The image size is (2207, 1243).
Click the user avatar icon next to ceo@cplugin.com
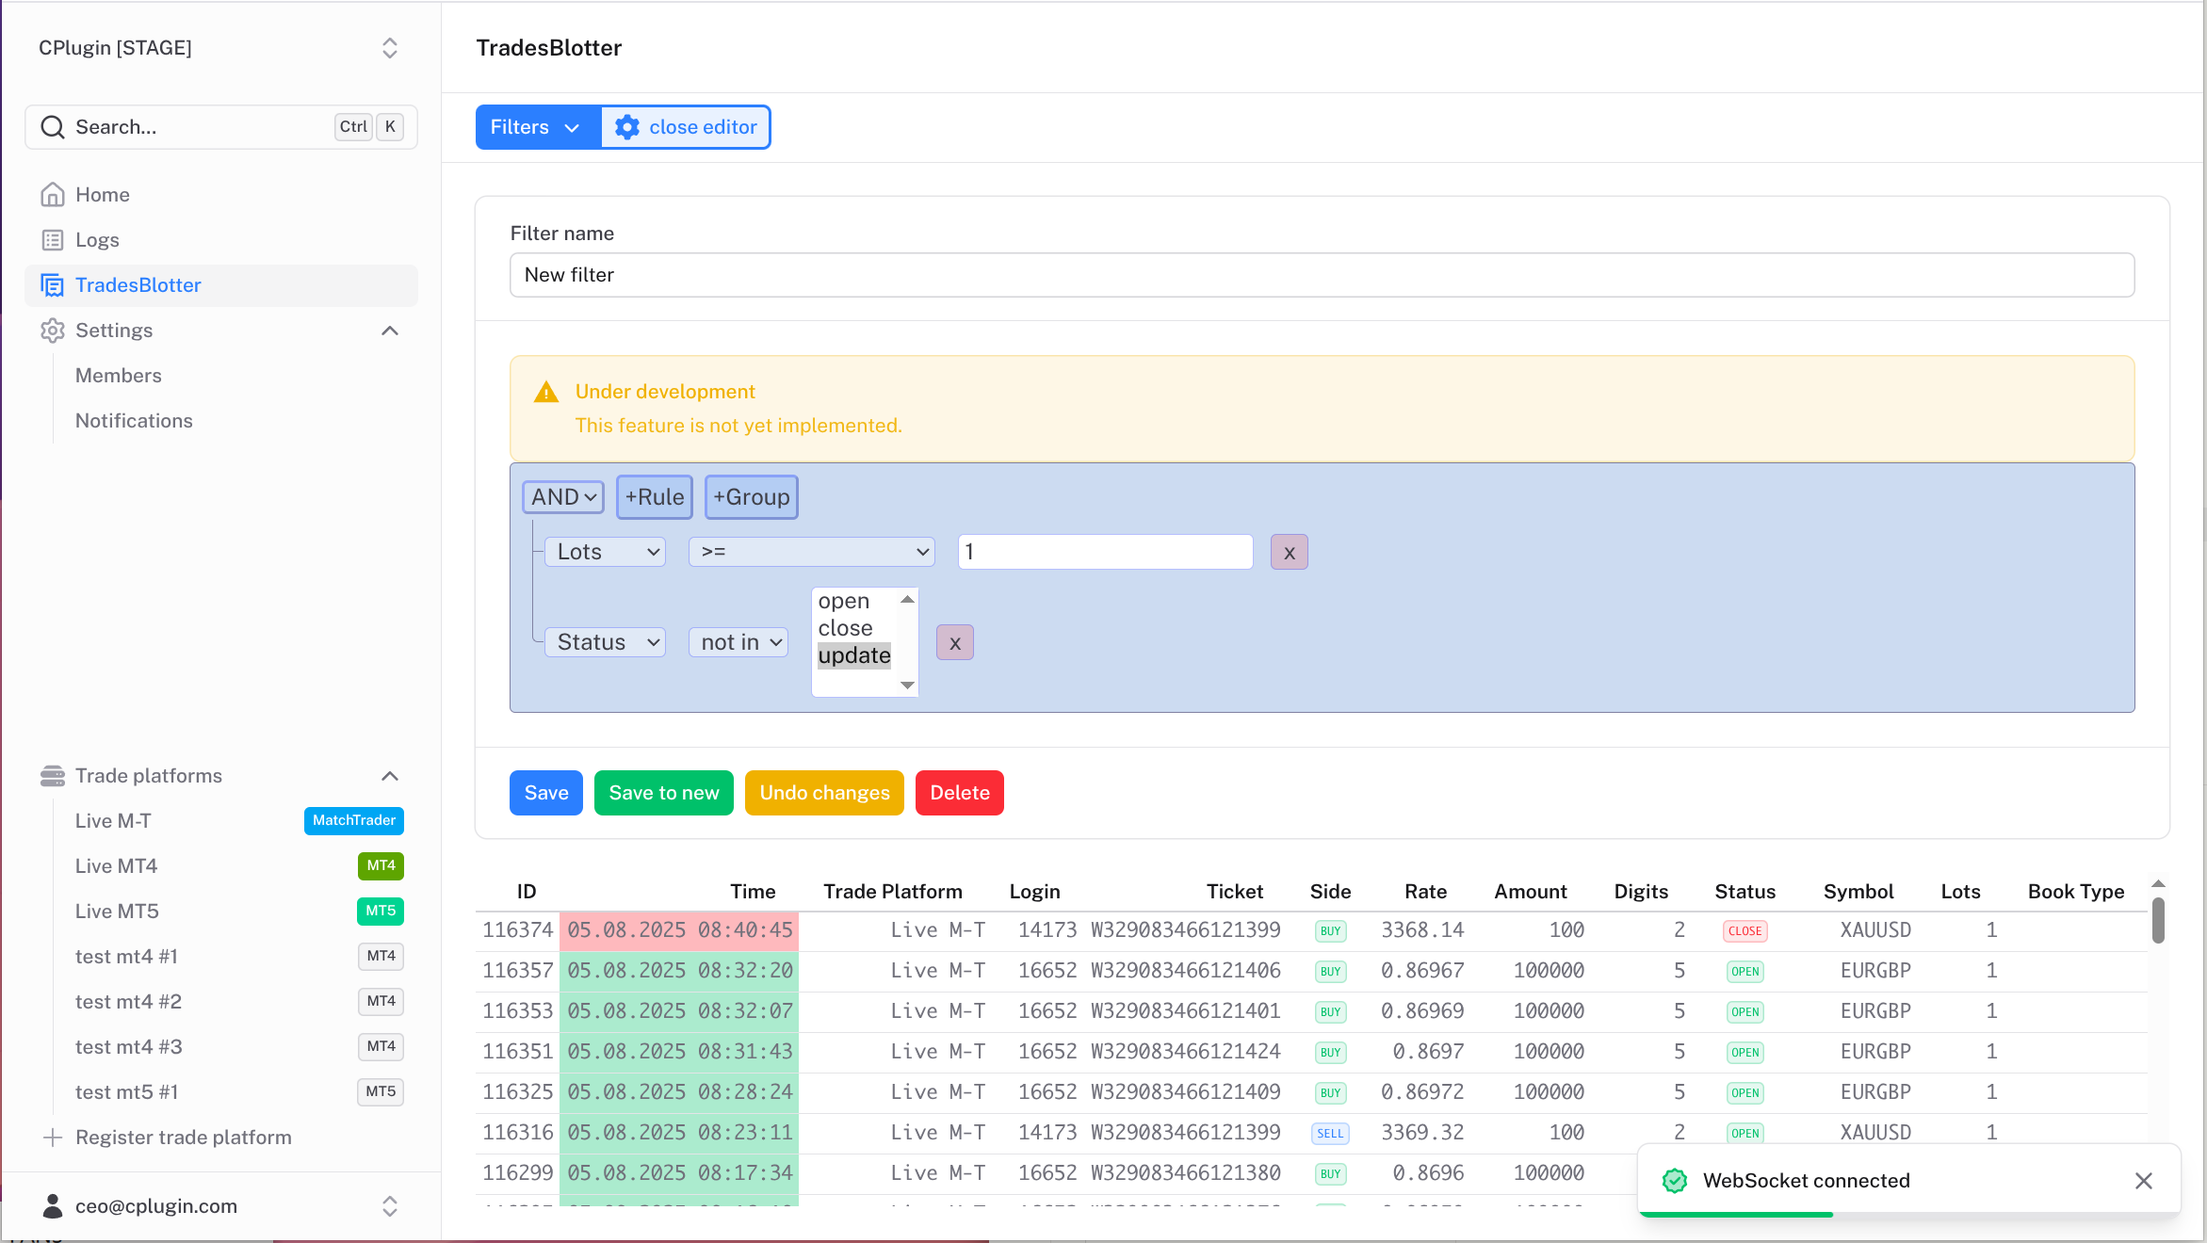pyautogui.click(x=53, y=1206)
